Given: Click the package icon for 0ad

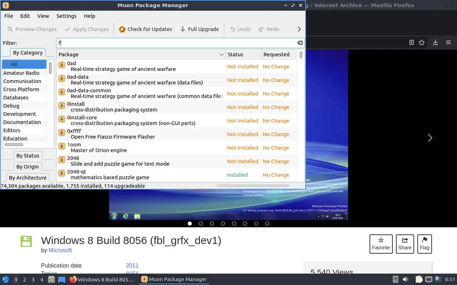Looking at the screenshot, I should (61, 64).
